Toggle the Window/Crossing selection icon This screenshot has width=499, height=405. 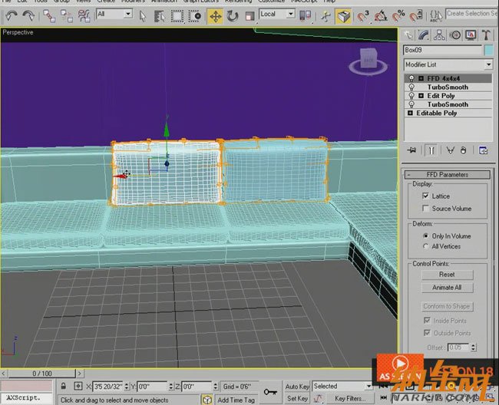coord(194,16)
